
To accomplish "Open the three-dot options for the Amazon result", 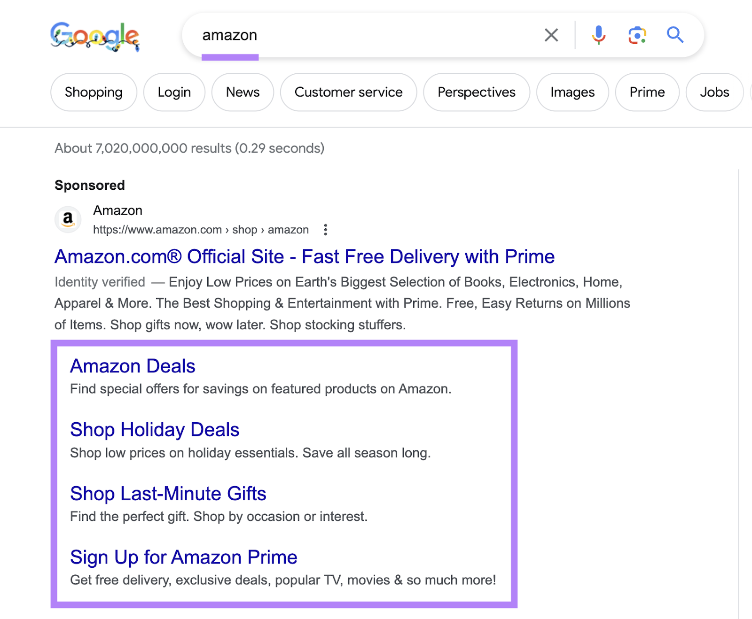I will [325, 230].
